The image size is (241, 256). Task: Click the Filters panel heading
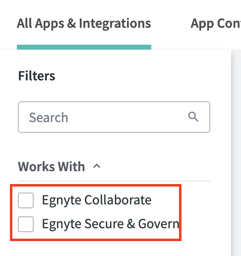click(37, 76)
